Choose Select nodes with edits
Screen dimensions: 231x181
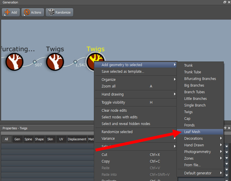coord(135,117)
